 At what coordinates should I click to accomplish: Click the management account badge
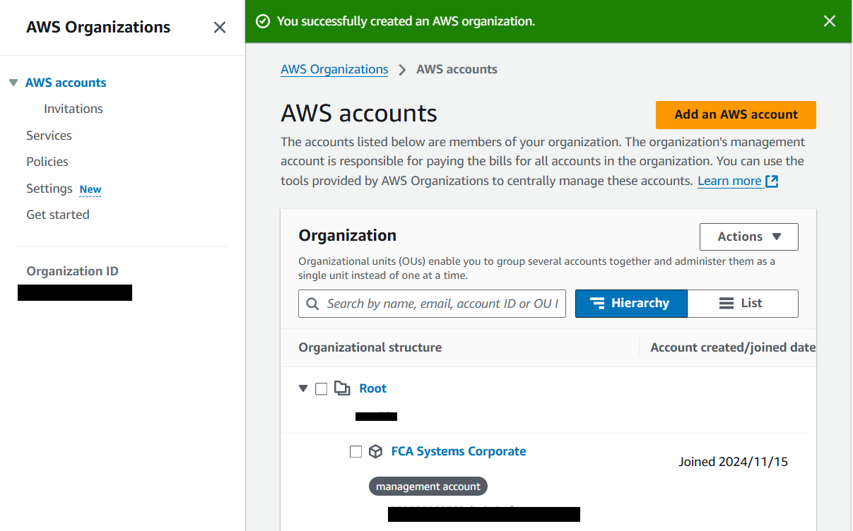coord(428,487)
